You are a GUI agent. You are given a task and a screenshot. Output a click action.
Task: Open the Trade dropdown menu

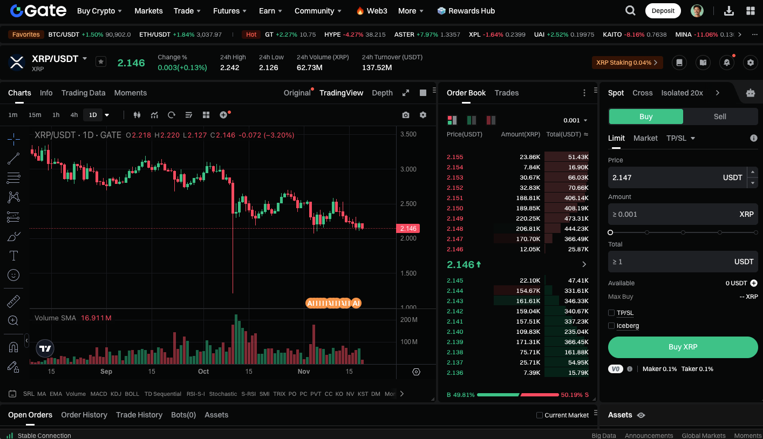[187, 11]
